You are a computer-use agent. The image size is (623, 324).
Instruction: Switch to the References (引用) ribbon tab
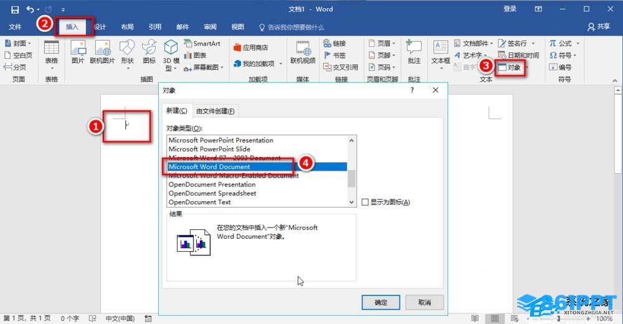click(155, 27)
